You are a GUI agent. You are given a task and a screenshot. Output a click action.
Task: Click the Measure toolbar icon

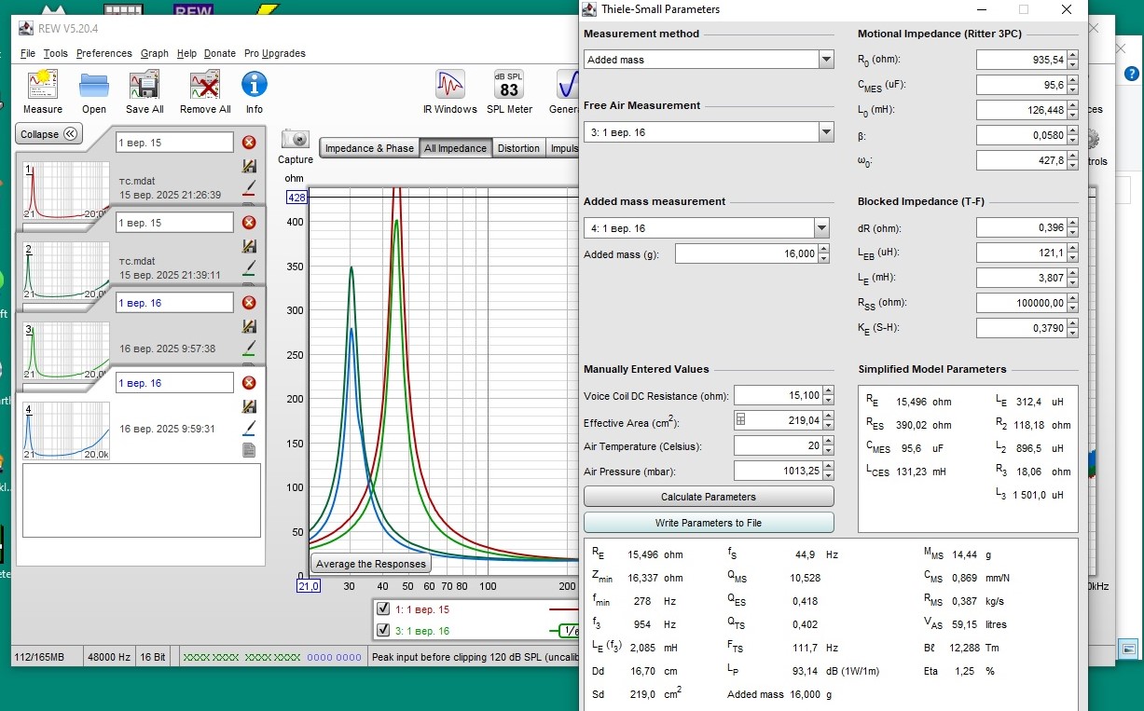click(43, 86)
